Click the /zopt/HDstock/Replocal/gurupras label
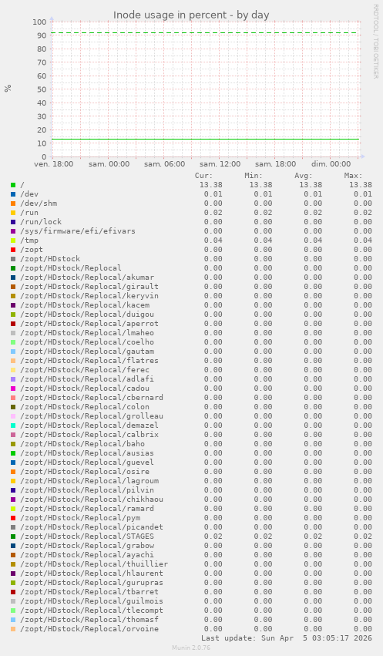 coord(92,582)
